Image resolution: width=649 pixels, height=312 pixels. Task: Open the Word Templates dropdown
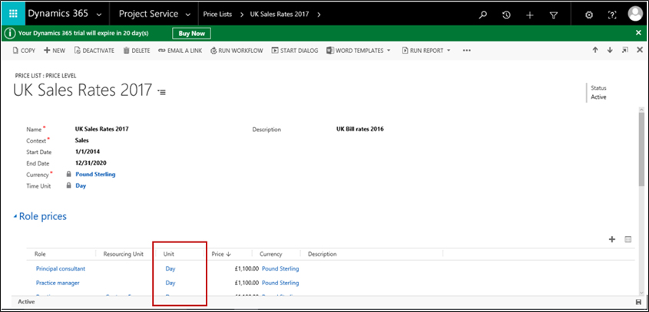(359, 51)
